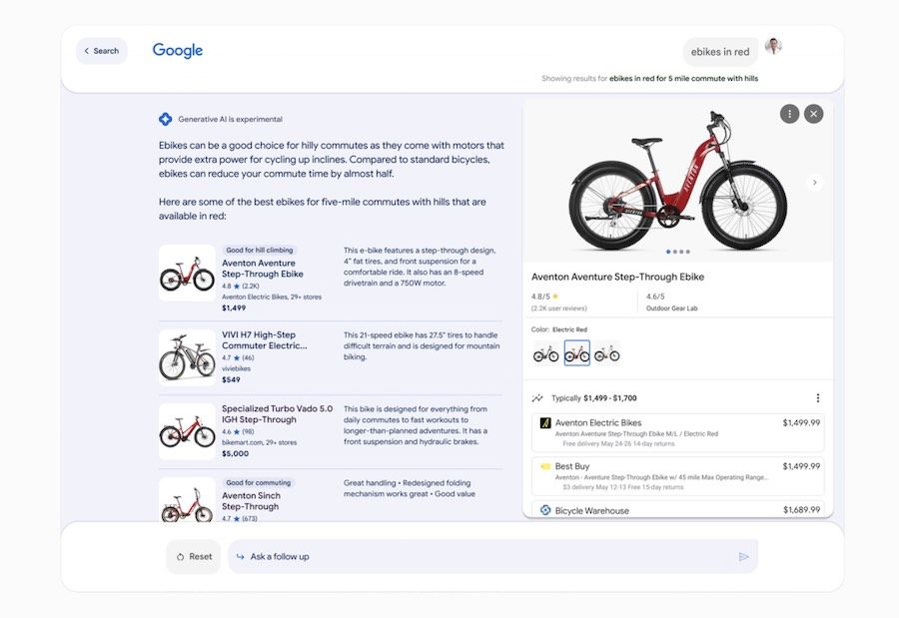Click the price trend graph icon
The height and width of the screenshot is (618, 899).
[x=537, y=398]
